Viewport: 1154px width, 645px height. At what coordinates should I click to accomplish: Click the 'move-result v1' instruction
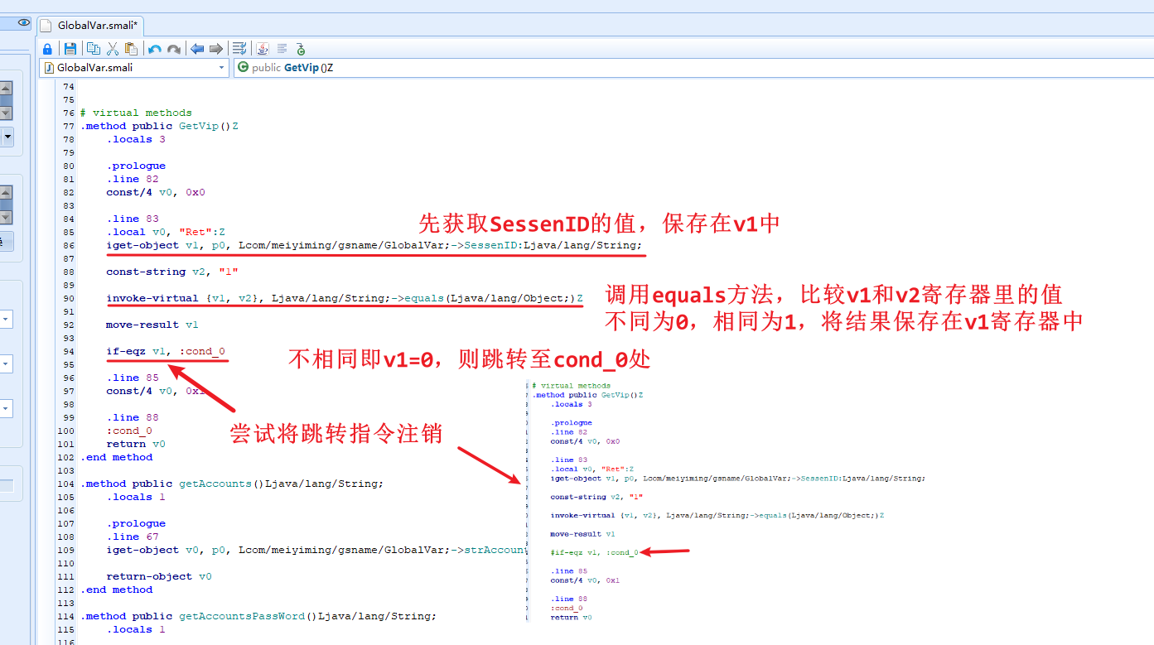click(x=152, y=325)
